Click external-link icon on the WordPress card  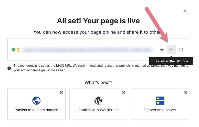pyautogui.click(x=123, y=93)
